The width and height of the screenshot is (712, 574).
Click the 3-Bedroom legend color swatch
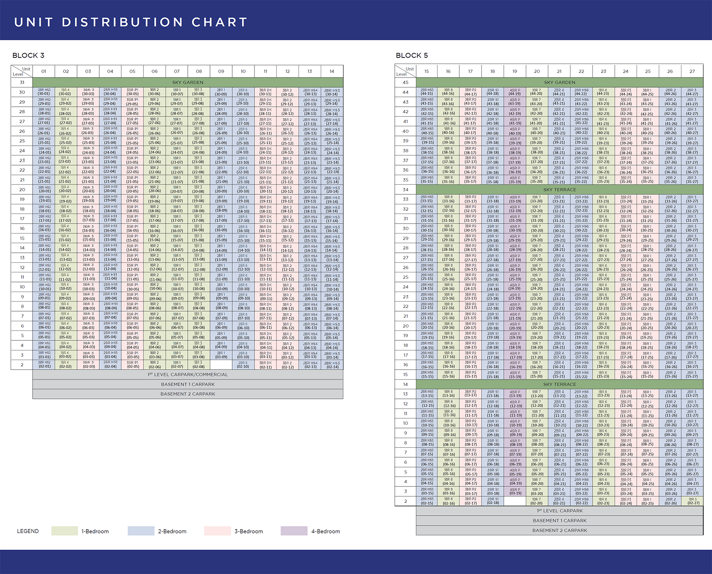(x=218, y=531)
